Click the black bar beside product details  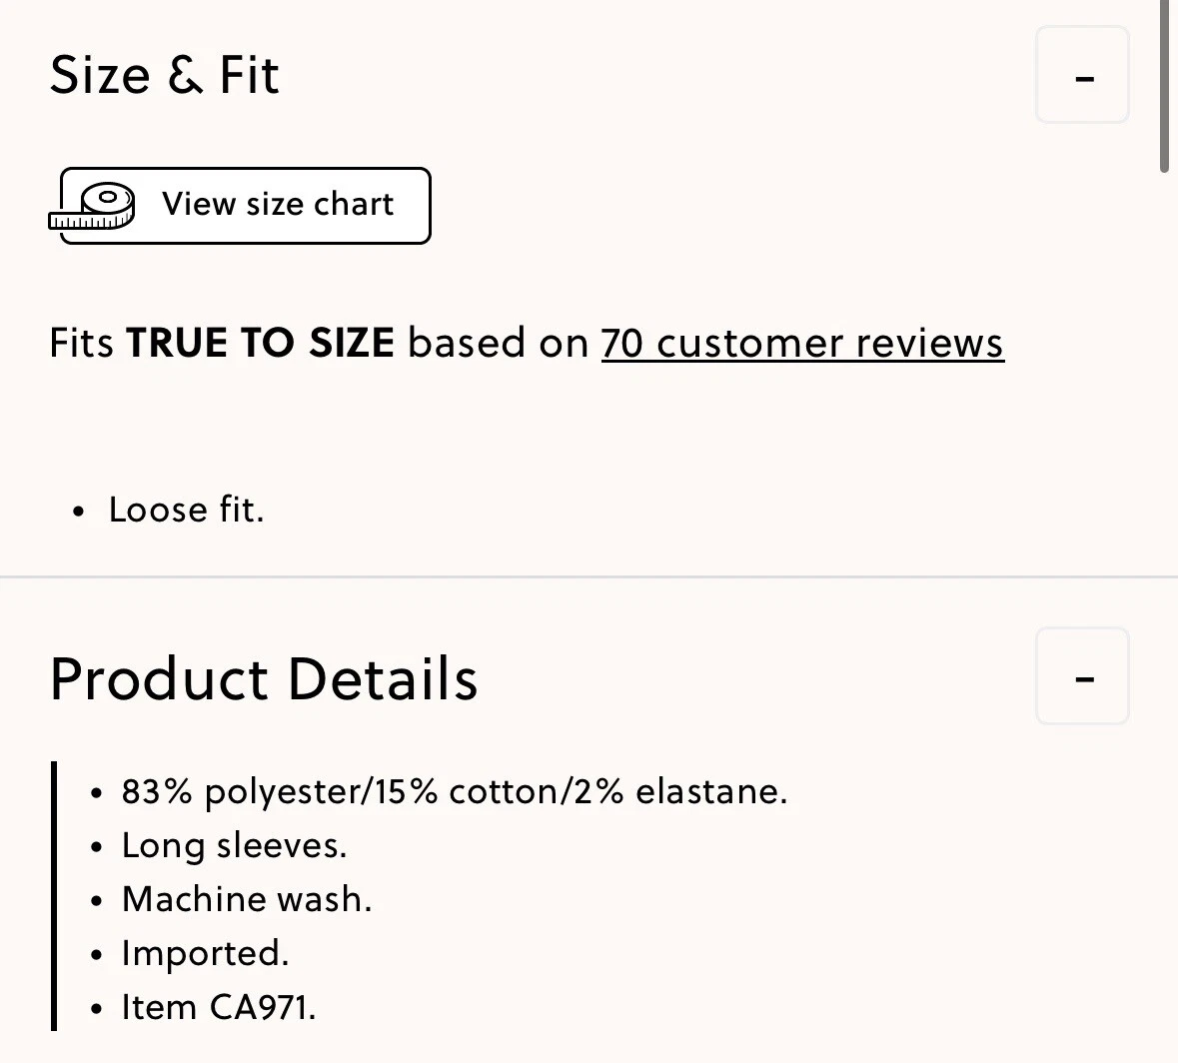[54, 895]
